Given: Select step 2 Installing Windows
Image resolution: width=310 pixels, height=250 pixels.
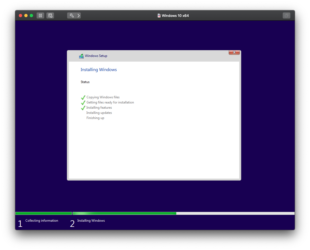Looking at the screenshot, I should click(x=91, y=221).
